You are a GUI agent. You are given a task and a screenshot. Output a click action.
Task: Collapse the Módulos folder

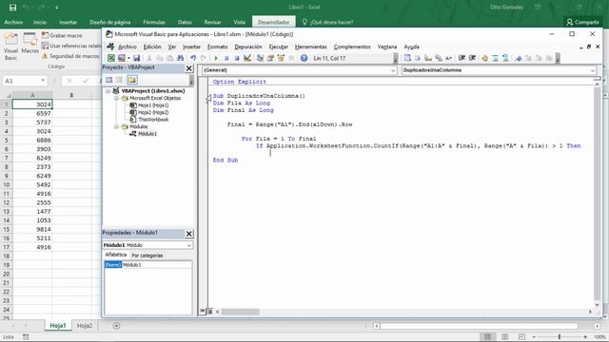point(116,126)
